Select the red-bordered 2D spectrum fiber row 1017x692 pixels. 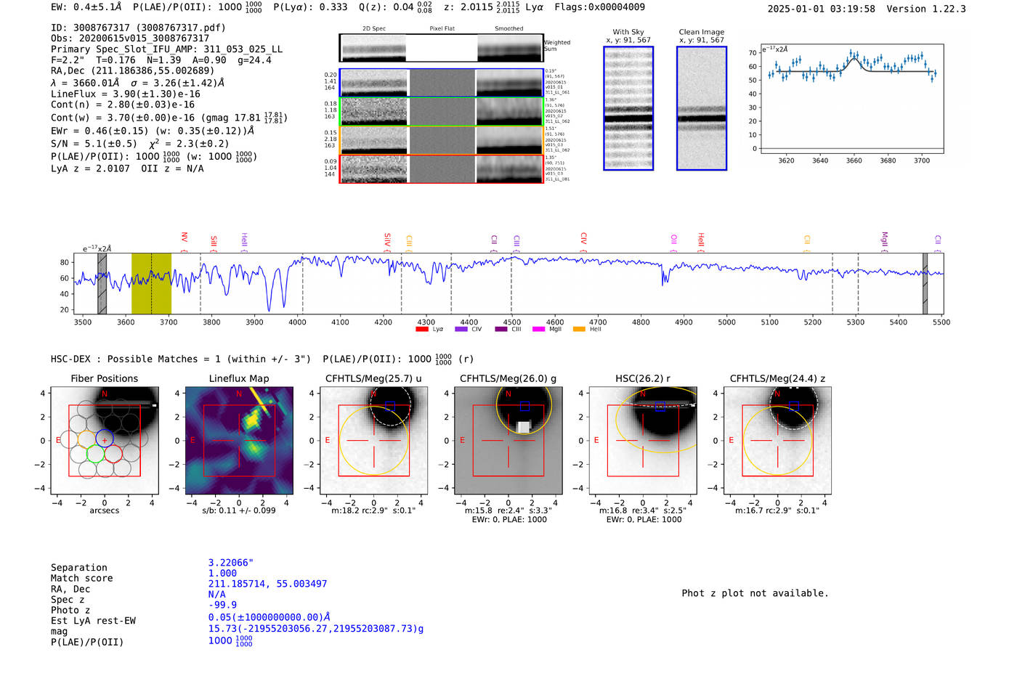click(442, 169)
